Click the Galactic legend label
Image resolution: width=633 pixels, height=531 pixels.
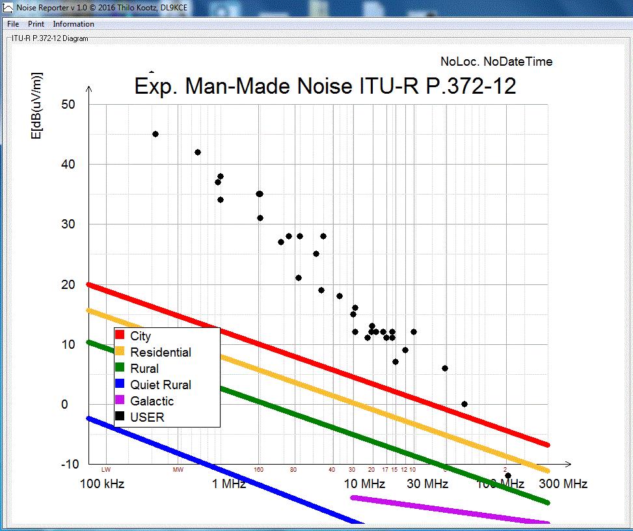pyautogui.click(x=152, y=401)
